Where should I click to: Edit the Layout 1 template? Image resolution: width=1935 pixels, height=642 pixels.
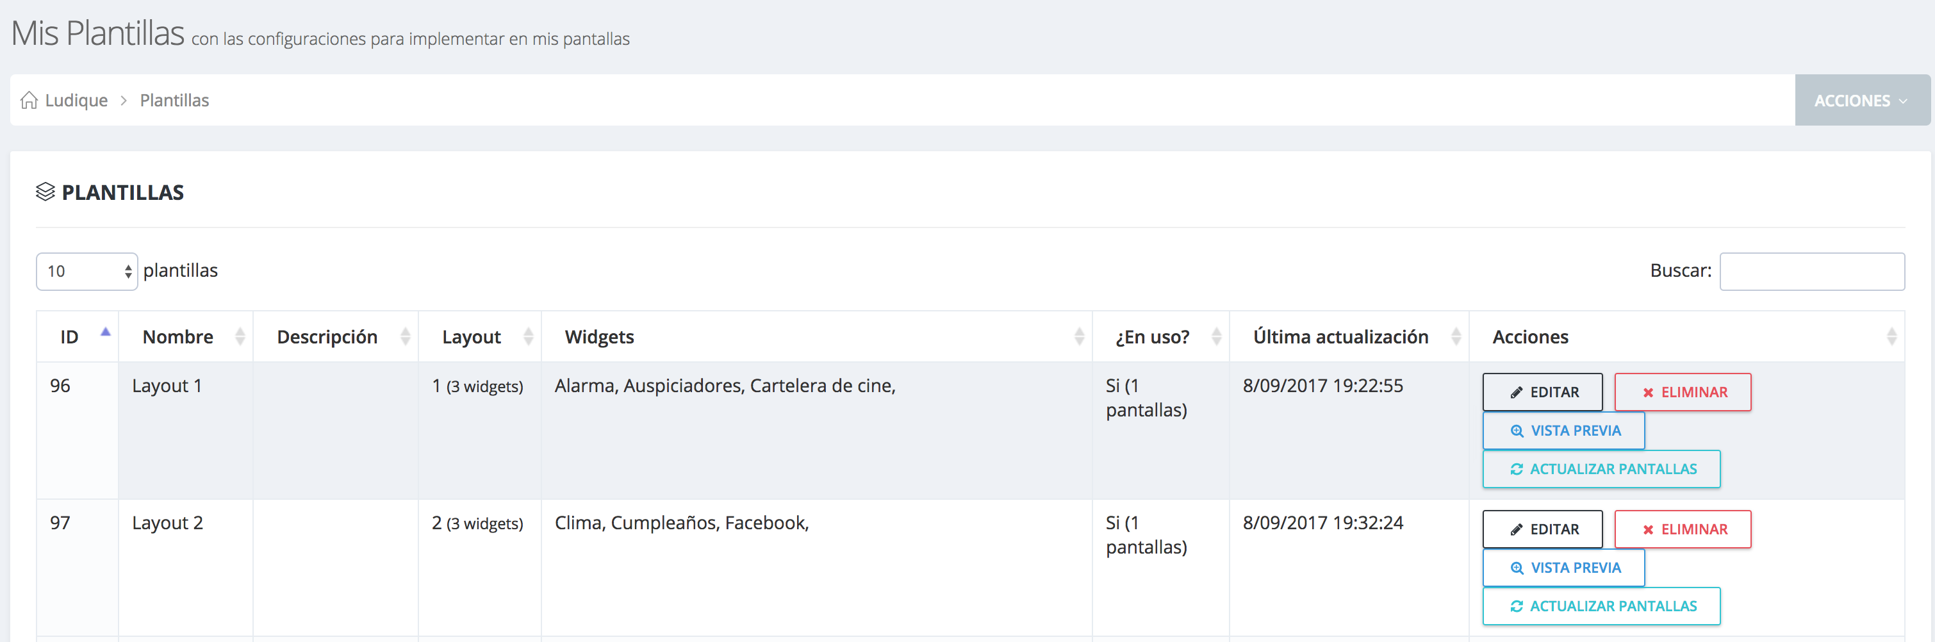point(1542,392)
